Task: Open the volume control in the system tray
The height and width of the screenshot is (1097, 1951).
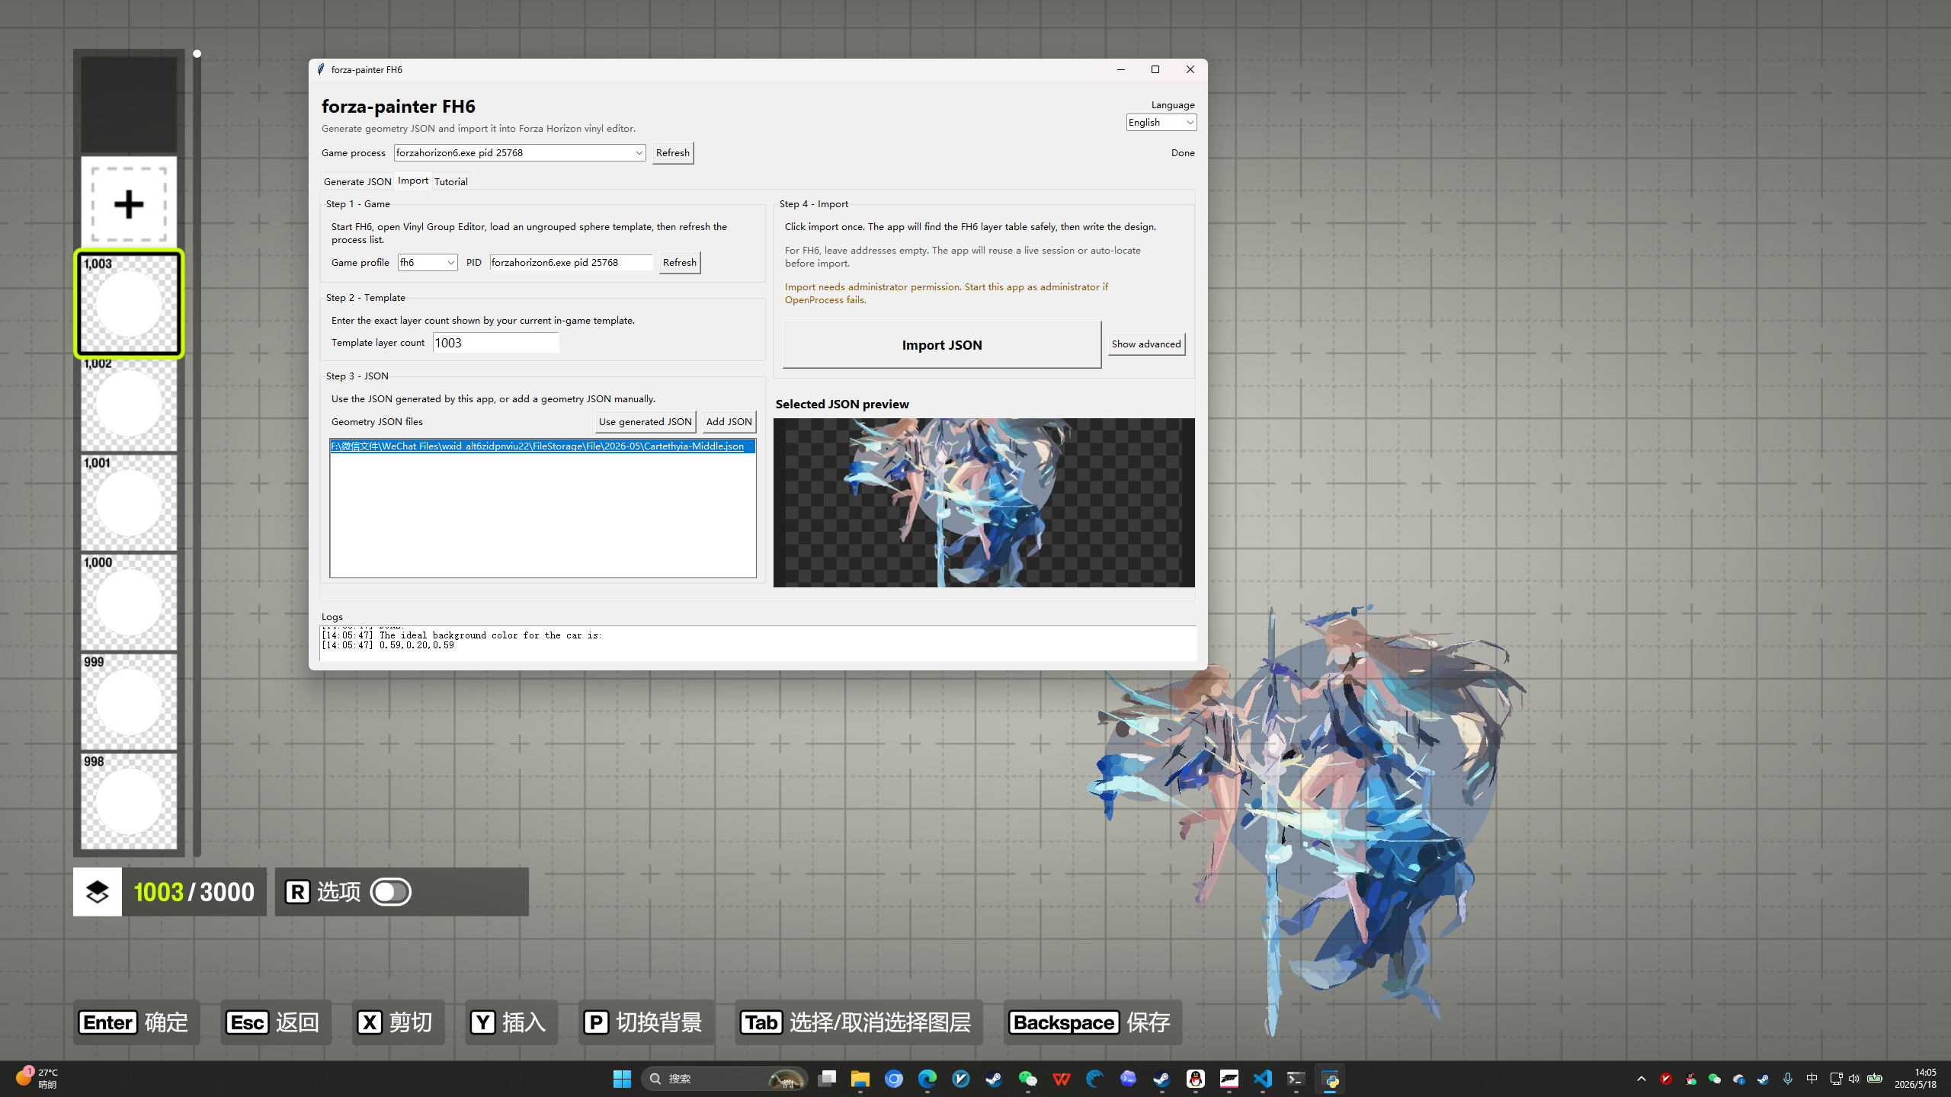Action: tap(1854, 1079)
